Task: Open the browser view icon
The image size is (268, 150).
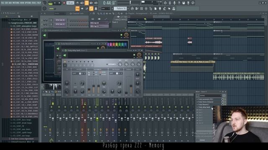Action: (x=151, y=8)
